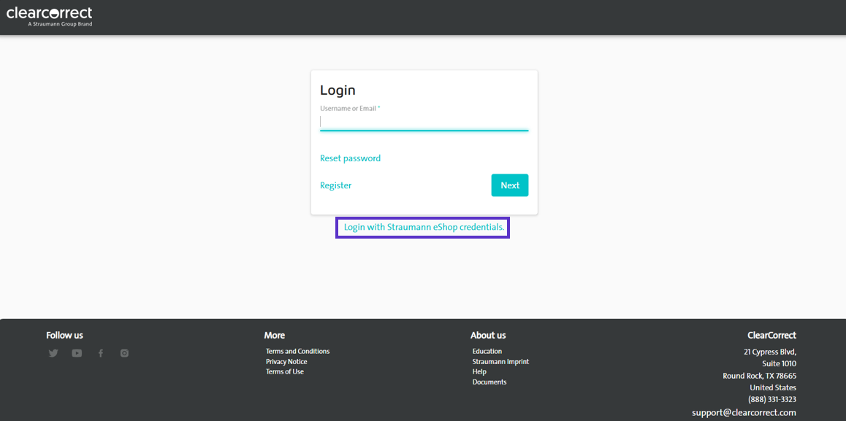
Task: Open the Straumann Imprint page
Action: pos(500,361)
